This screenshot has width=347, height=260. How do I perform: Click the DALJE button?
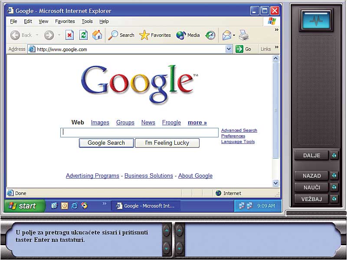point(311,156)
